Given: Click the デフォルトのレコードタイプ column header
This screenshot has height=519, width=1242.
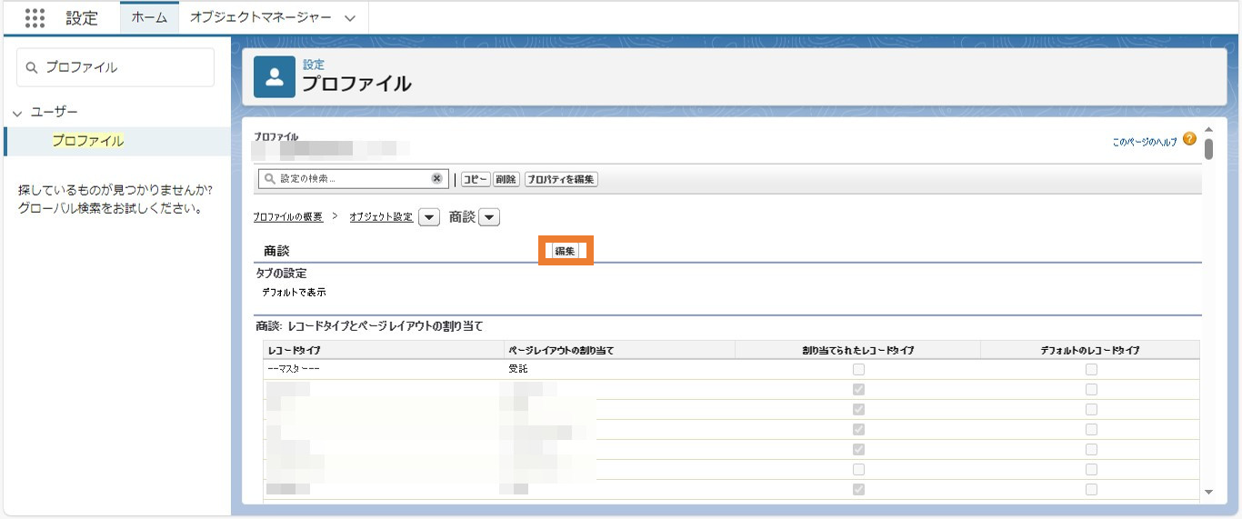Looking at the screenshot, I should (1090, 350).
